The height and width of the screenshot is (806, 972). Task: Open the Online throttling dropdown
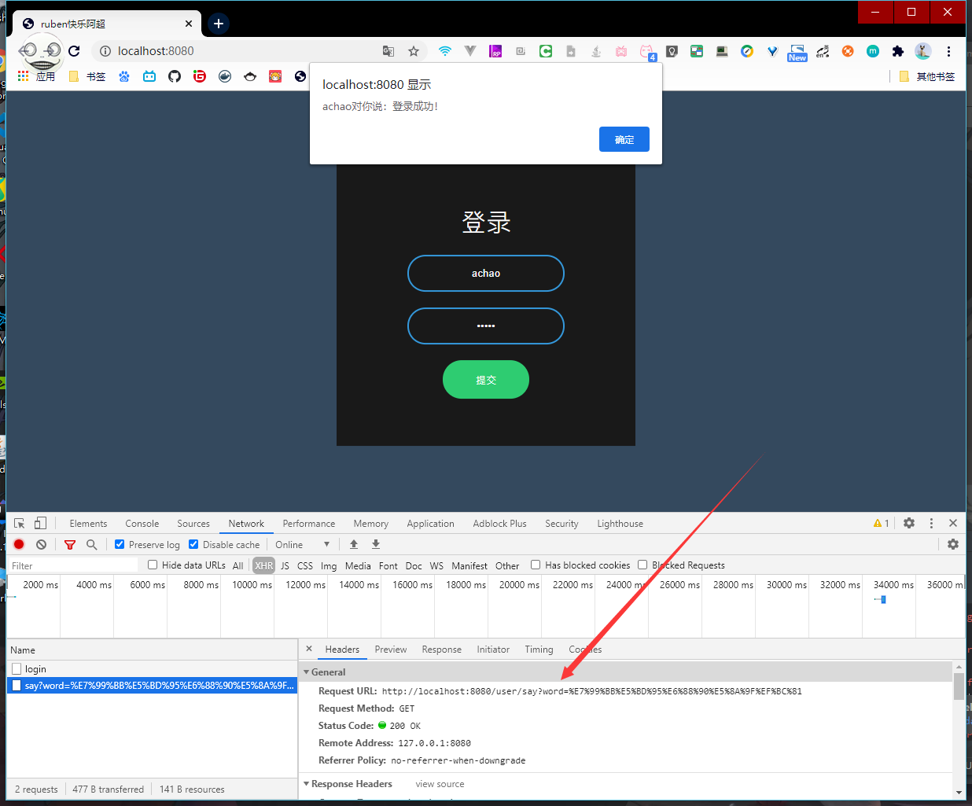(302, 545)
